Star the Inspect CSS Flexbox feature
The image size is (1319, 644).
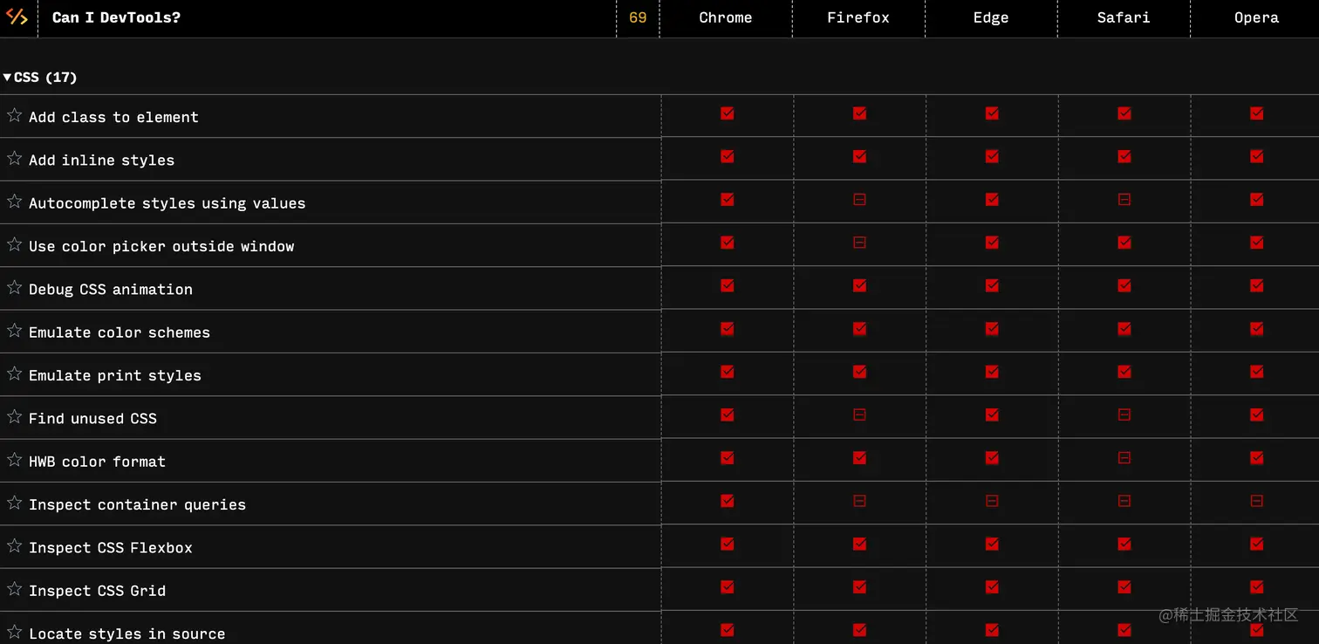pos(14,545)
